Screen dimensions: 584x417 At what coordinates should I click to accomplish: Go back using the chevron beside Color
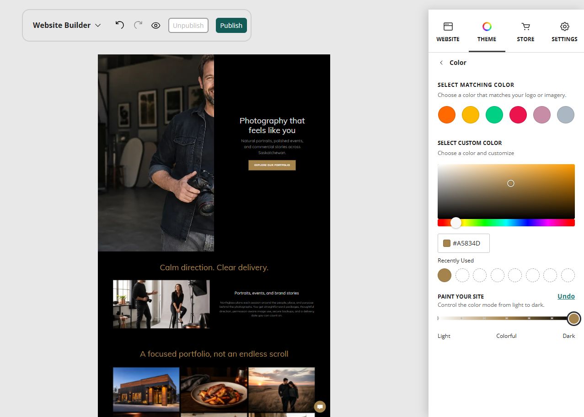441,63
